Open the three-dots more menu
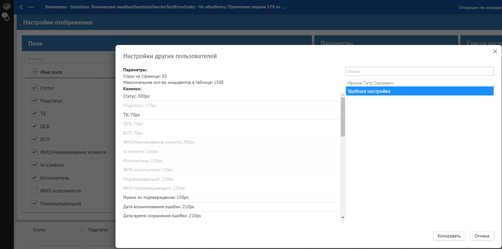 [31, 7]
